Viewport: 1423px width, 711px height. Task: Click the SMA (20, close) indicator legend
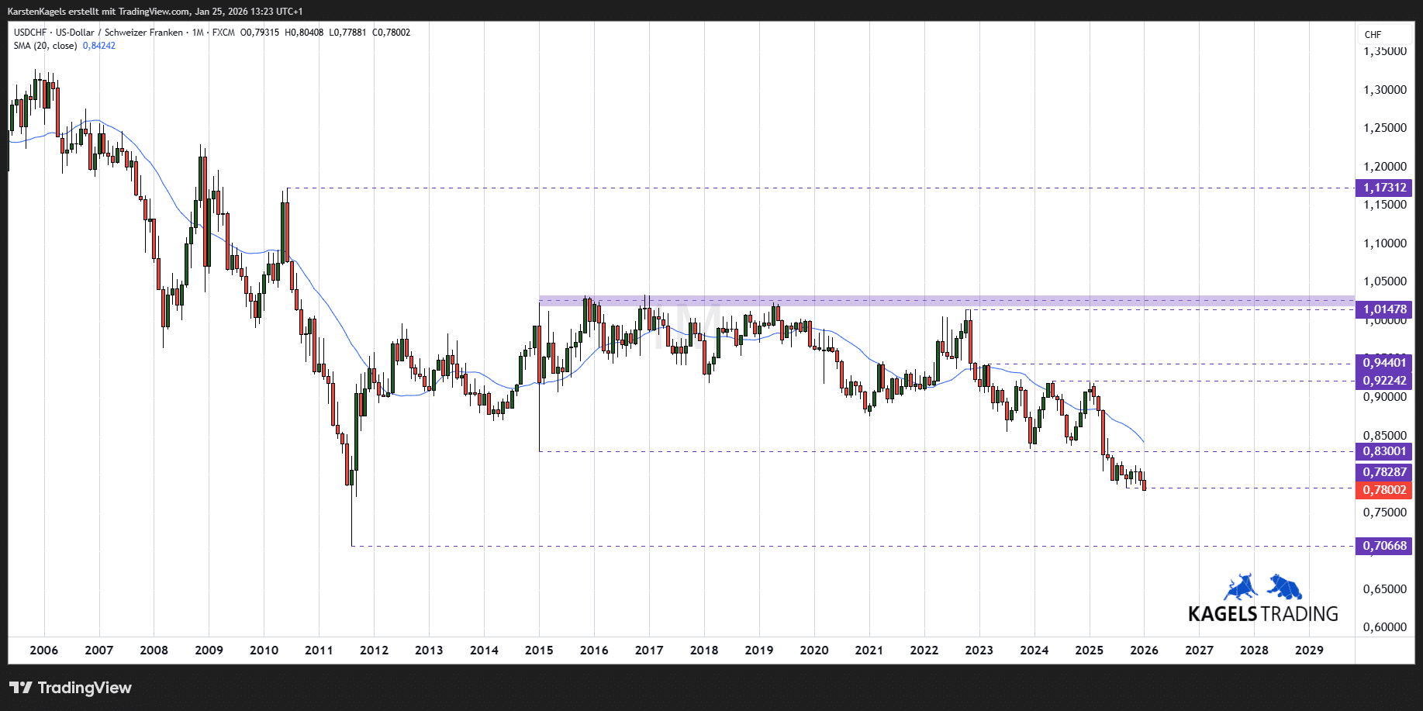tap(45, 46)
